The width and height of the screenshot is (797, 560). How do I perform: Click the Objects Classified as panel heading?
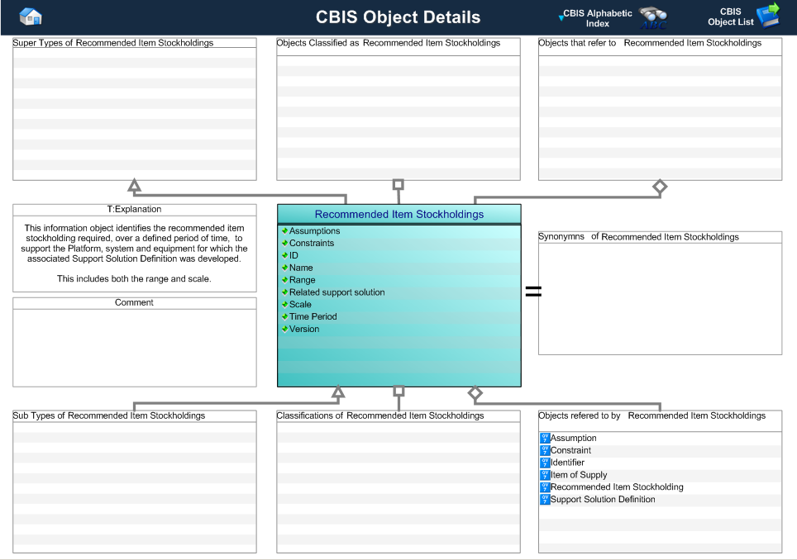(x=389, y=43)
